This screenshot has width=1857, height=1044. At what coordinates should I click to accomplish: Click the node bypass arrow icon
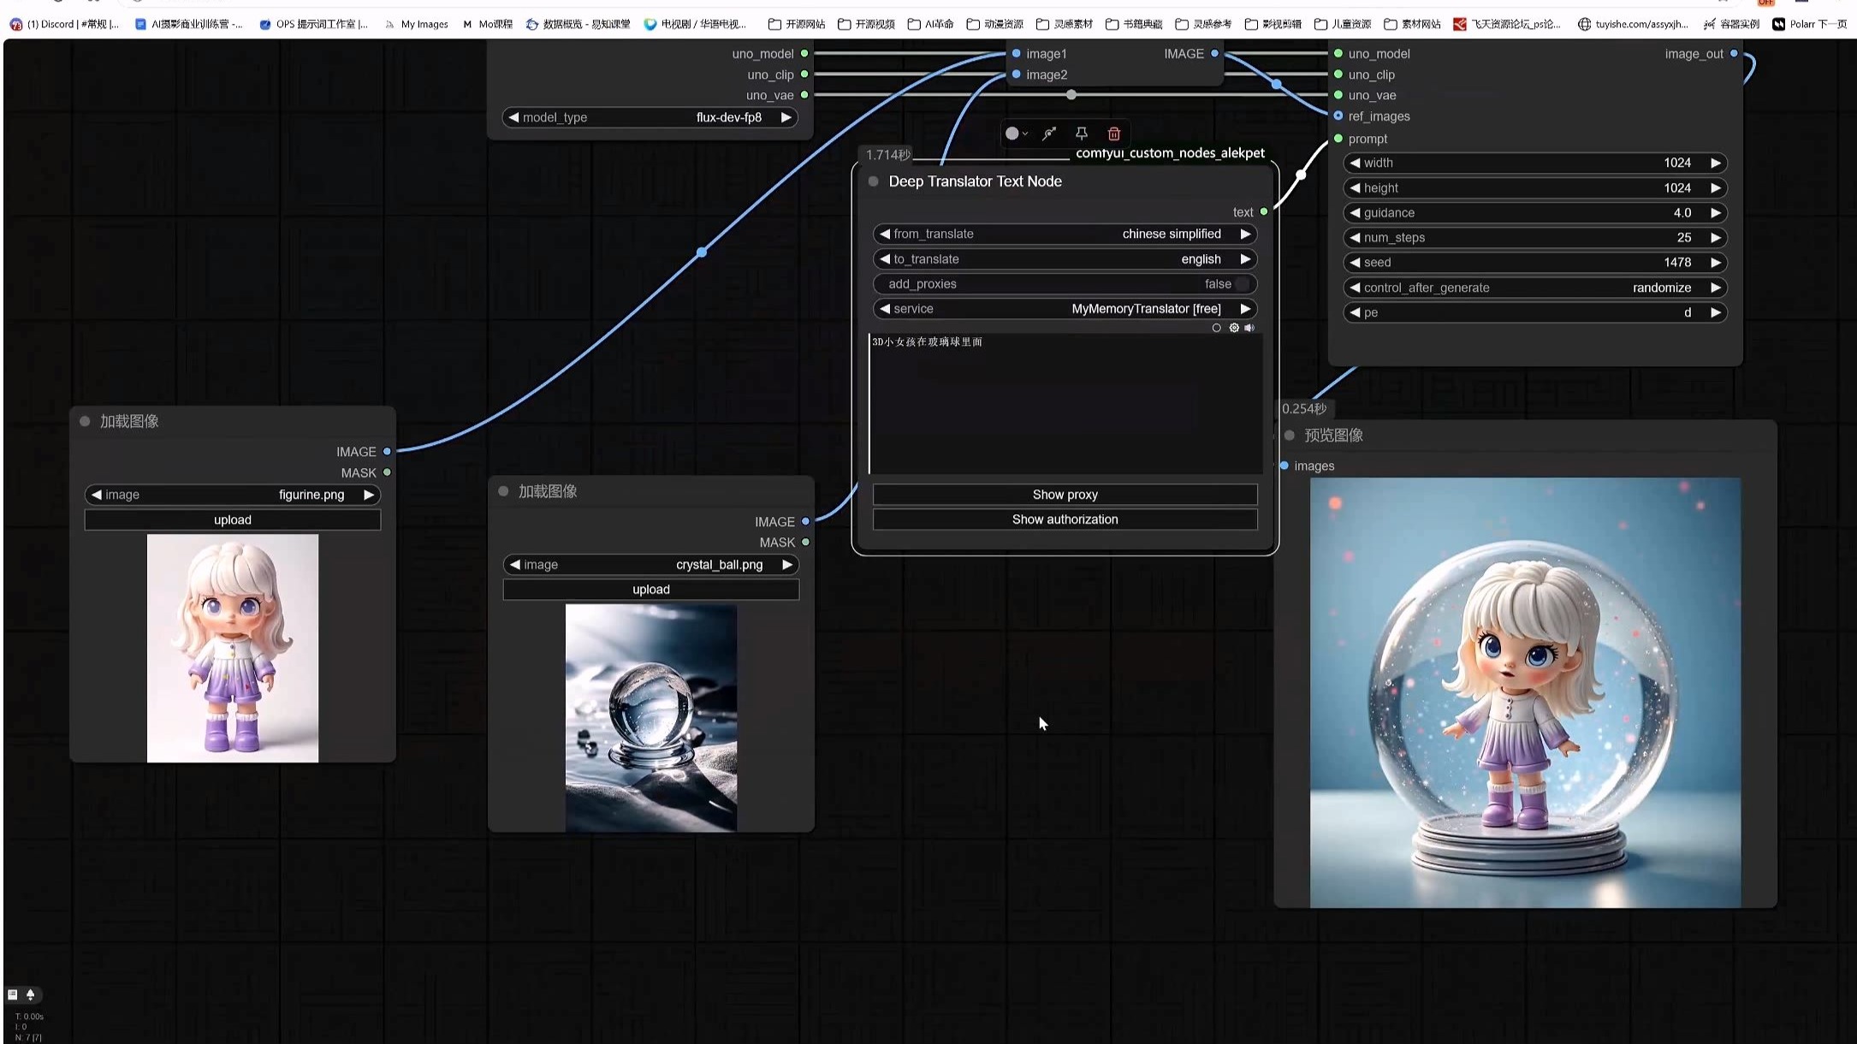coord(1049,133)
